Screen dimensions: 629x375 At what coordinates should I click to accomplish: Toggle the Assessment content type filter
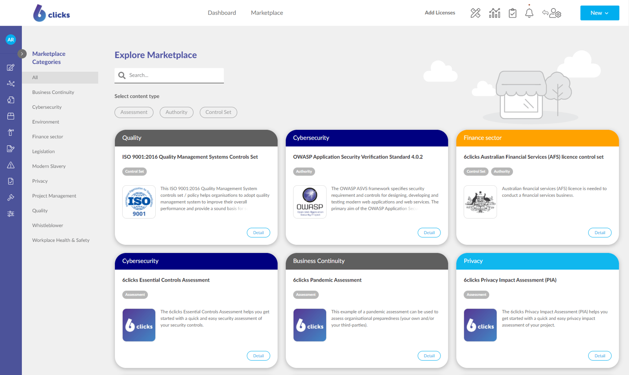[x=134, y=112]
